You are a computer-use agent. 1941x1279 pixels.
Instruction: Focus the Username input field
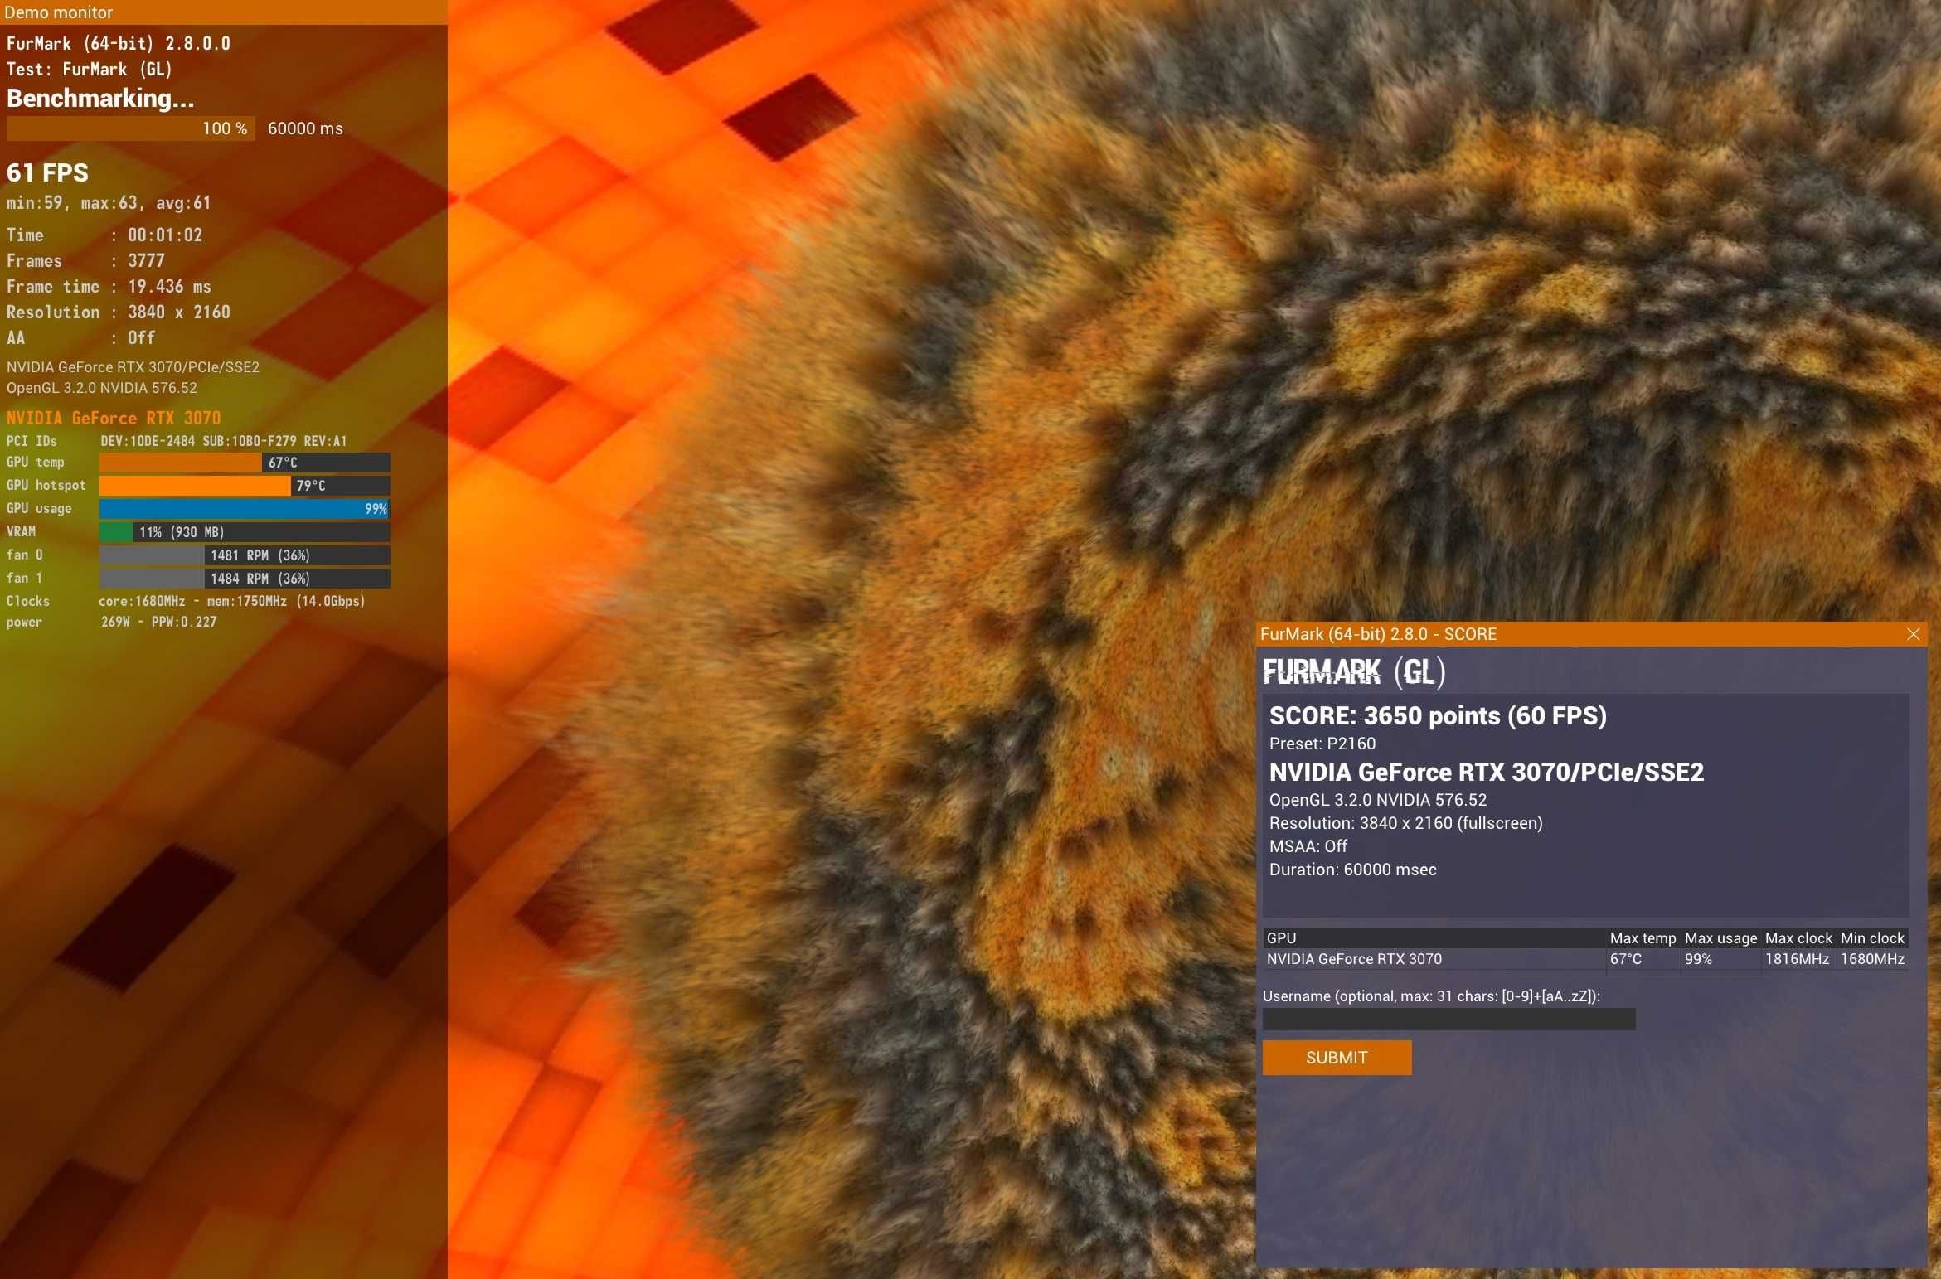tap(1448, 1020)
